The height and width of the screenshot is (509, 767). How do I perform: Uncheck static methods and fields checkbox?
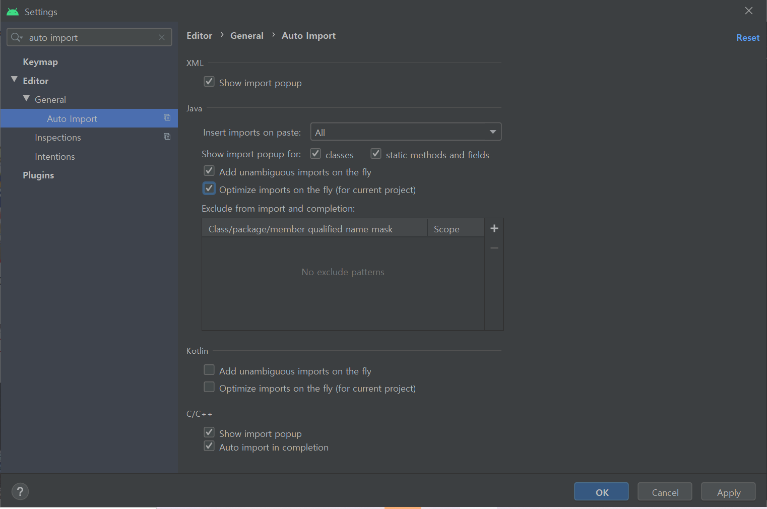[x=376, y=154]
